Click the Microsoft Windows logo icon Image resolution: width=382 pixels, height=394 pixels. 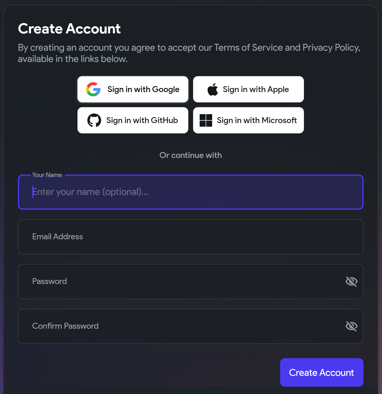click(x=206, y=120)
